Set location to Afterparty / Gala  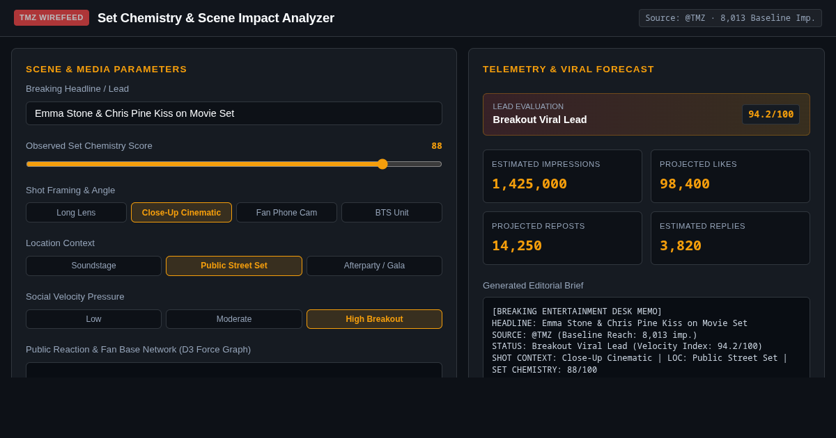tap(374, 266)
